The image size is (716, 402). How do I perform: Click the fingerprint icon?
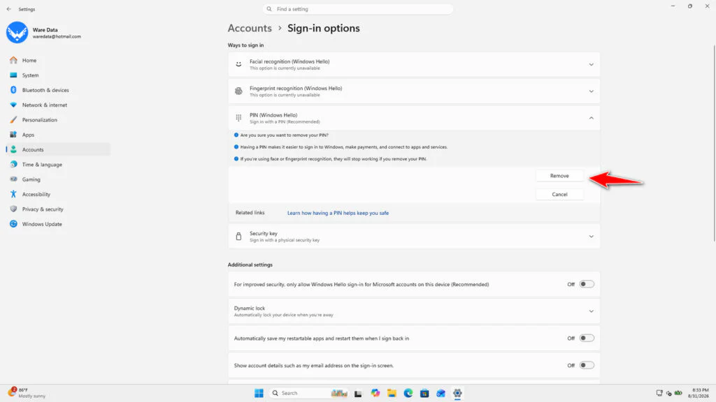coord(238,91)
